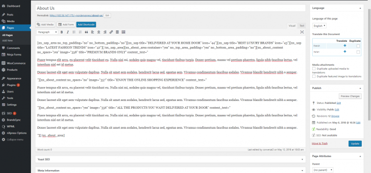Viewport: 371px width, 173px height.
Task: Insert the Read More tag
Action: point(117,32)
